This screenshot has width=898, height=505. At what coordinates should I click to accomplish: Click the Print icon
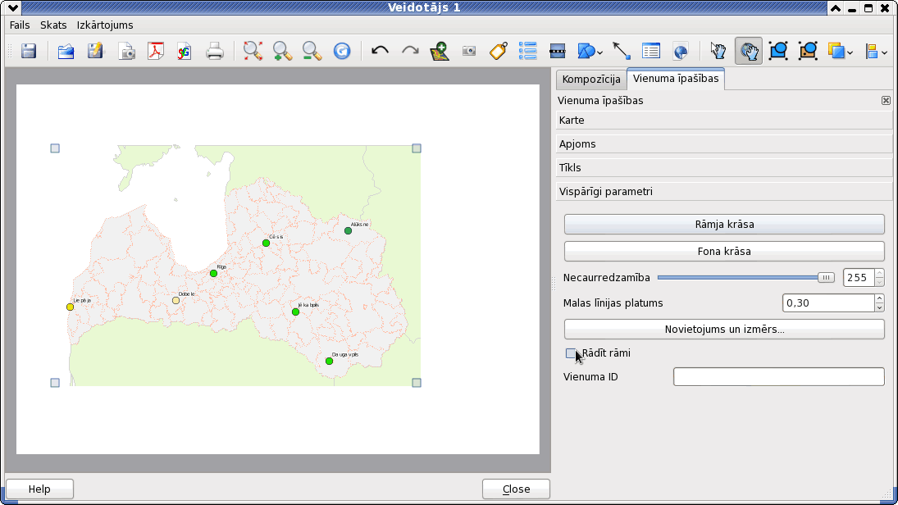[215, 51]
